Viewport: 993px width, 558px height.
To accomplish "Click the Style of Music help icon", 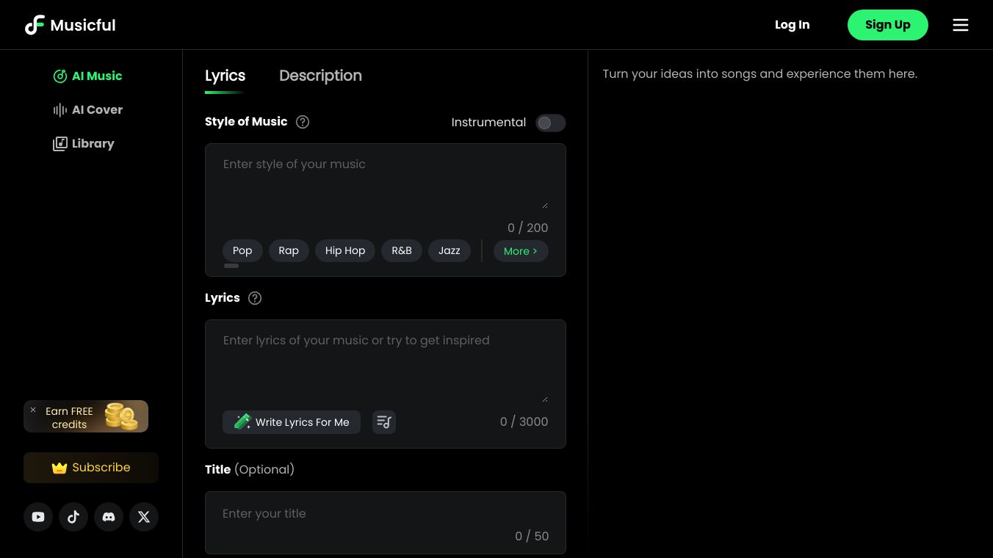I will (303, 122).
